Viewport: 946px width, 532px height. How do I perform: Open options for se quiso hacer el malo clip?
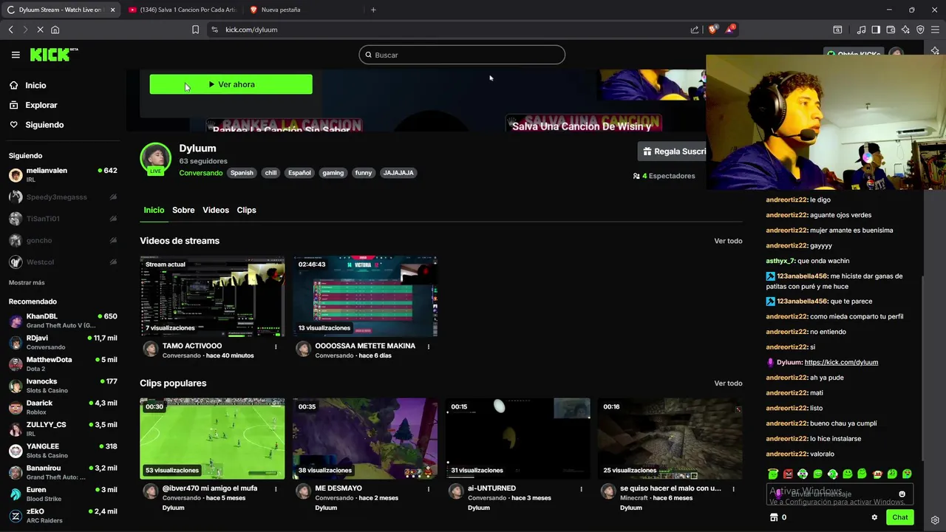pyautogui.click(x=733, y=489)
